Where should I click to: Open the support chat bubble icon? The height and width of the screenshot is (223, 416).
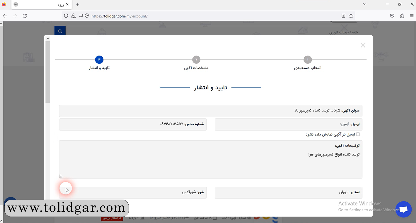[403, 209]
